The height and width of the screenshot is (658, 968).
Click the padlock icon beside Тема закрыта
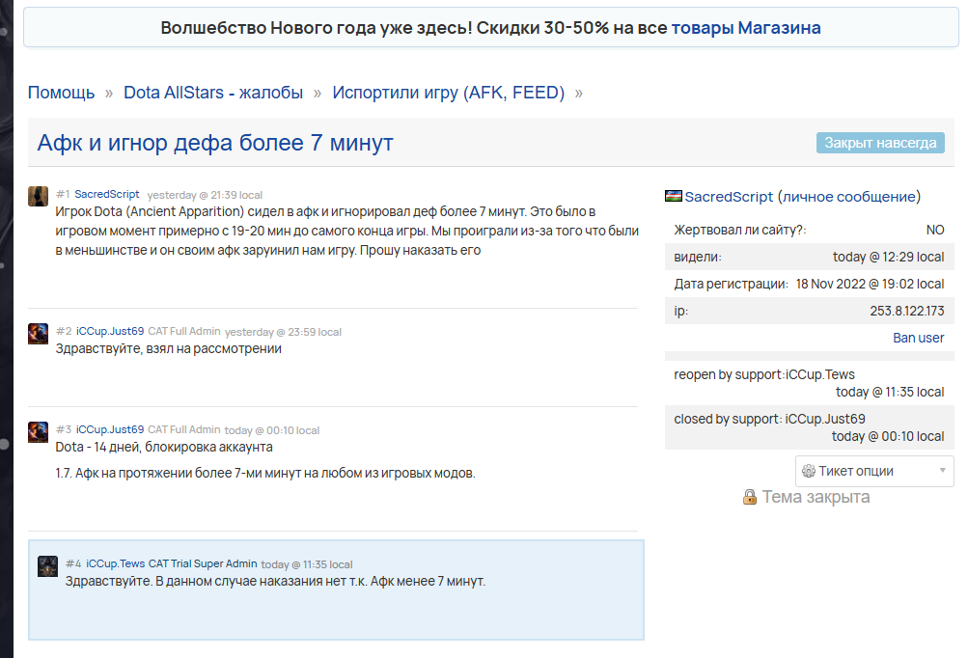pos(750,497)
